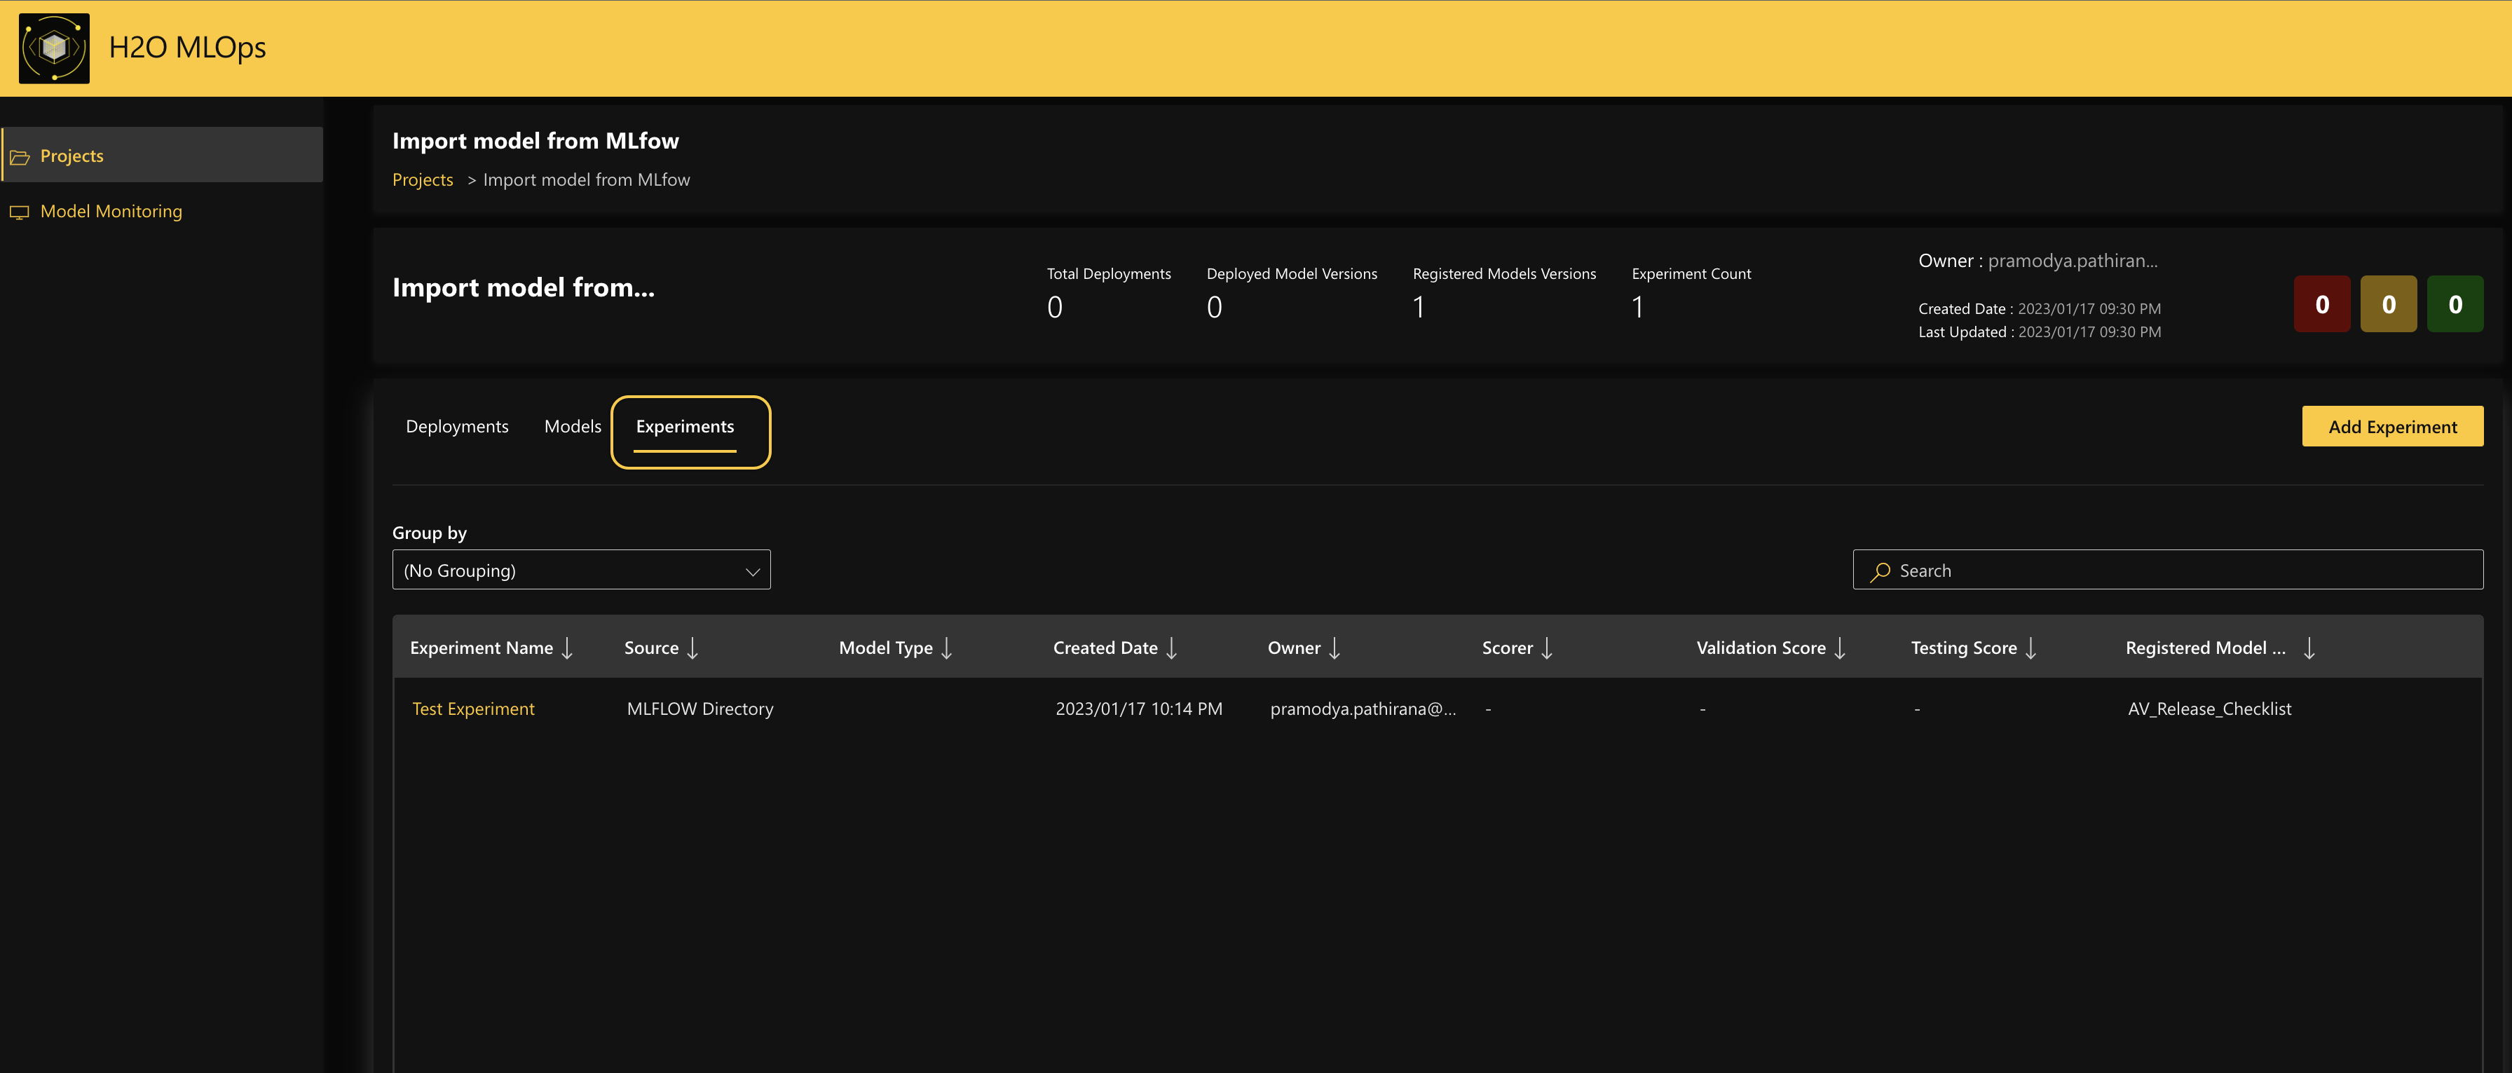Focus the Search input field

(x=2168, y=570)
